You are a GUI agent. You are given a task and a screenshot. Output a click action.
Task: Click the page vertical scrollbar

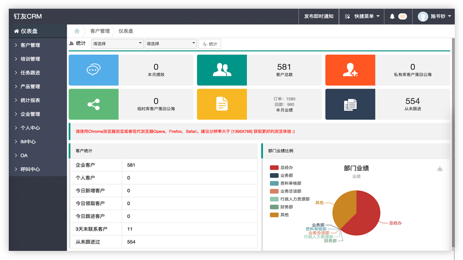[453, 143]
